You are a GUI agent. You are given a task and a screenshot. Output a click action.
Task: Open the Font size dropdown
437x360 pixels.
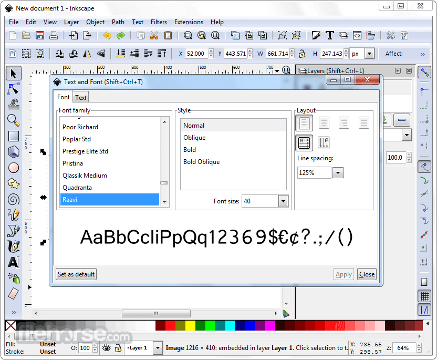[x=283, y=201]
